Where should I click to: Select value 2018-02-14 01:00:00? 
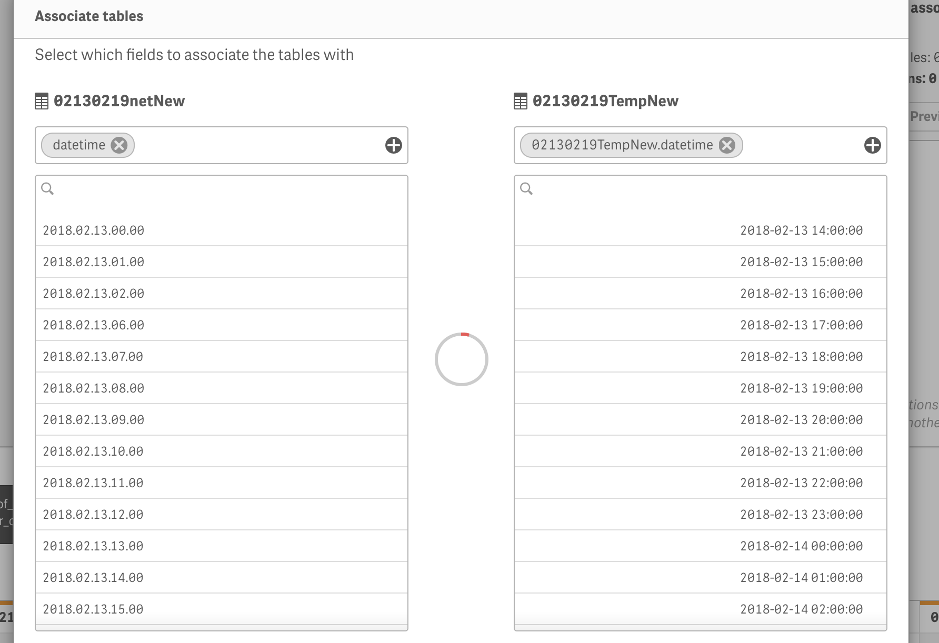click(x=701, y=578)
